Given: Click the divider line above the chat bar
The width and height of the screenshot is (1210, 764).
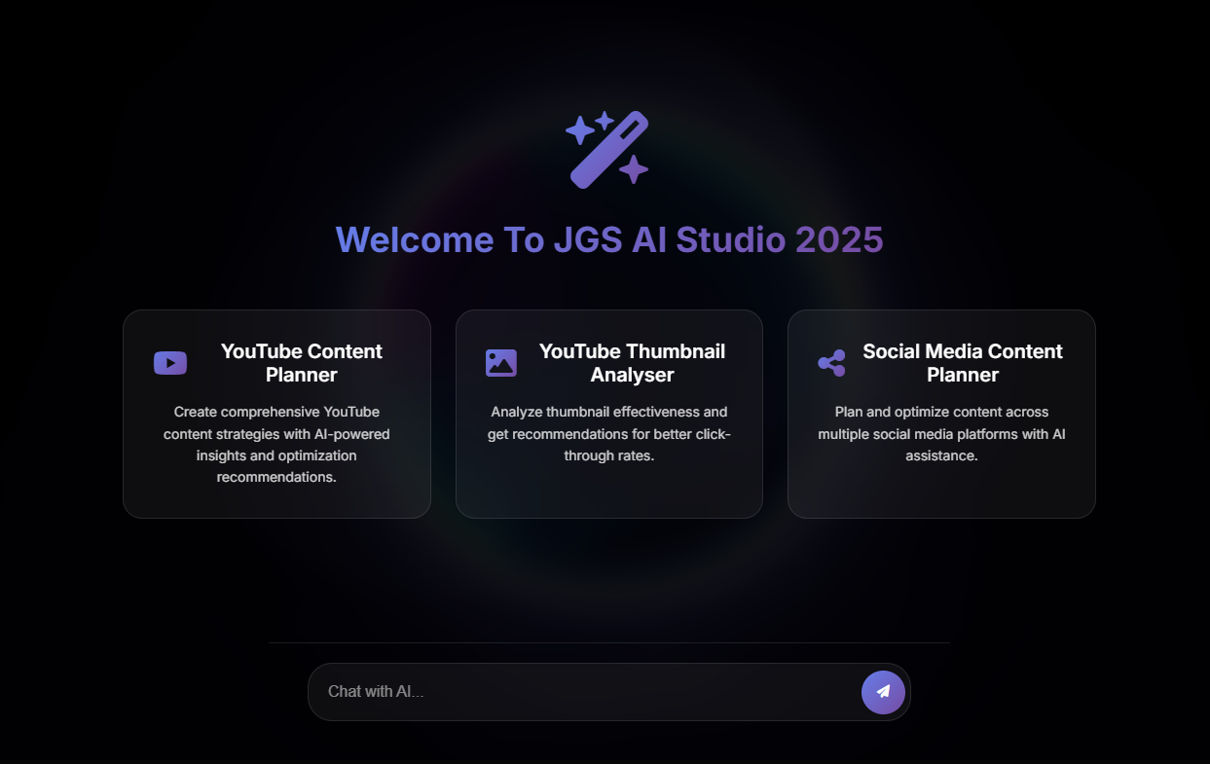Looking at the screenshot, I should [608, 642].
